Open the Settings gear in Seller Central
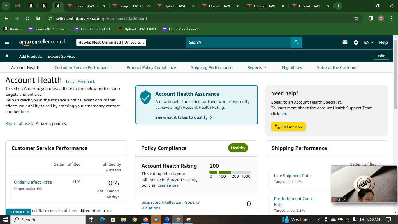398x224 pixels. pyautogui.click(x=356, y=42)
